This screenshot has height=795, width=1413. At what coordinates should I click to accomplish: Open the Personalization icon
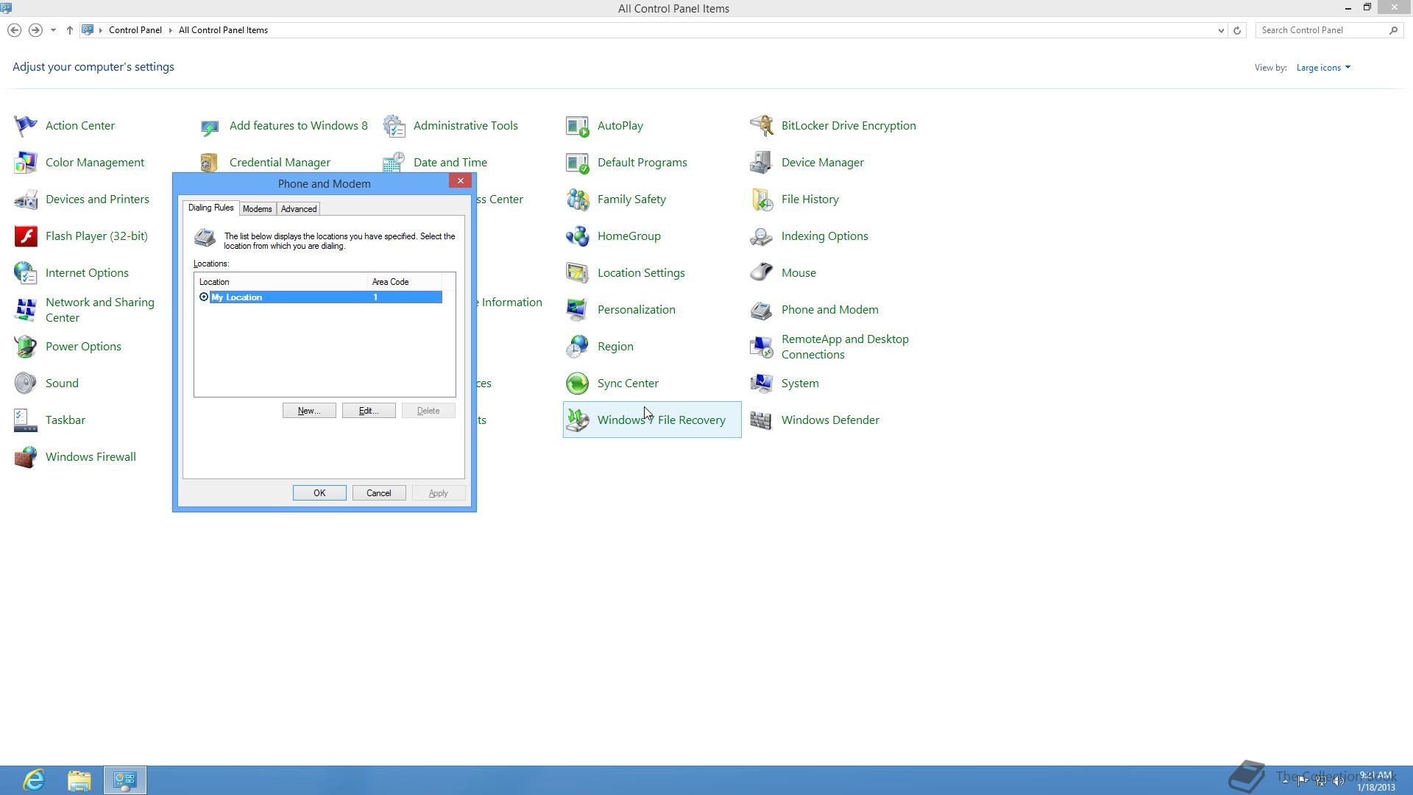[578, 310]
